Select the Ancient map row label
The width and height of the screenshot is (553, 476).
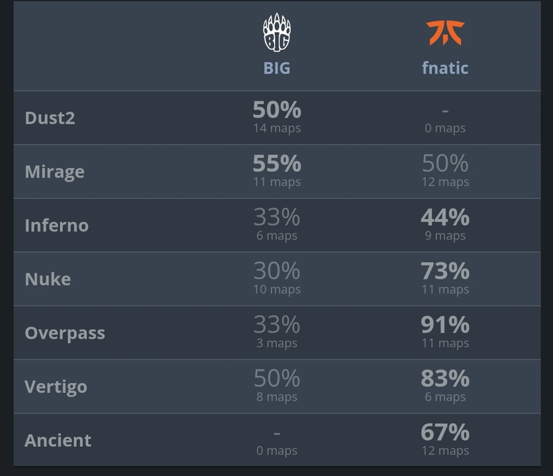(x=58, y=440)
